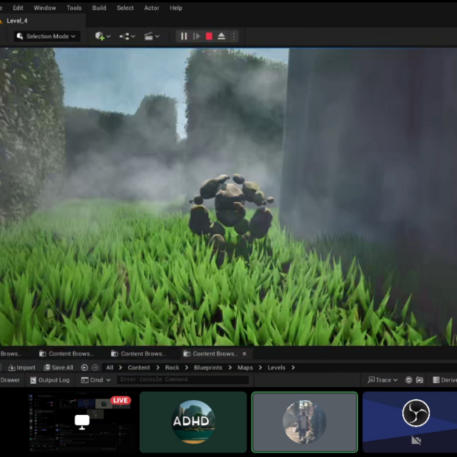This screenshot has width=457, height=457.
Task: Open the Content Drawer
Action: 10,380
